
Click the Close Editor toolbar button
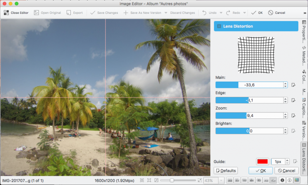click(x=16, y=13)
